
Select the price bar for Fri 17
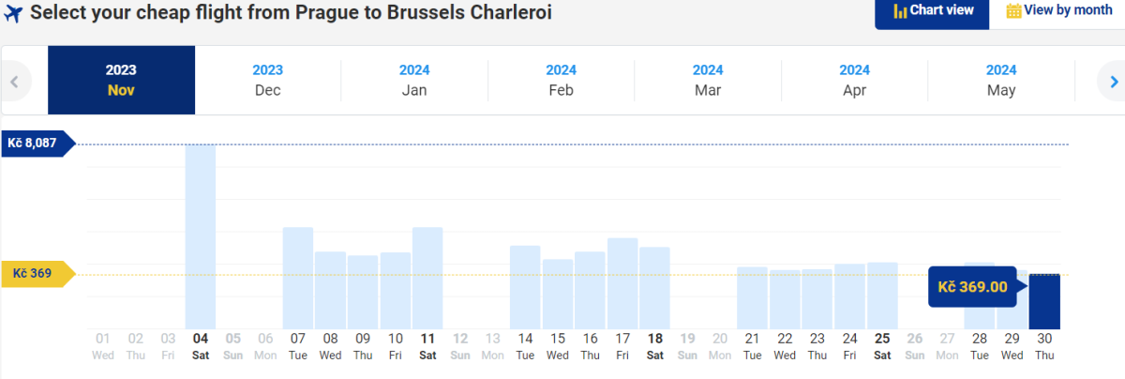pos(622,283)
